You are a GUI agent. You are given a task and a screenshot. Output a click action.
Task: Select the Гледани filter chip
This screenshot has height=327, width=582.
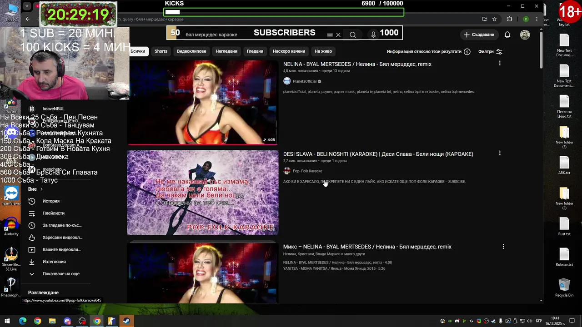coord(255,51)
